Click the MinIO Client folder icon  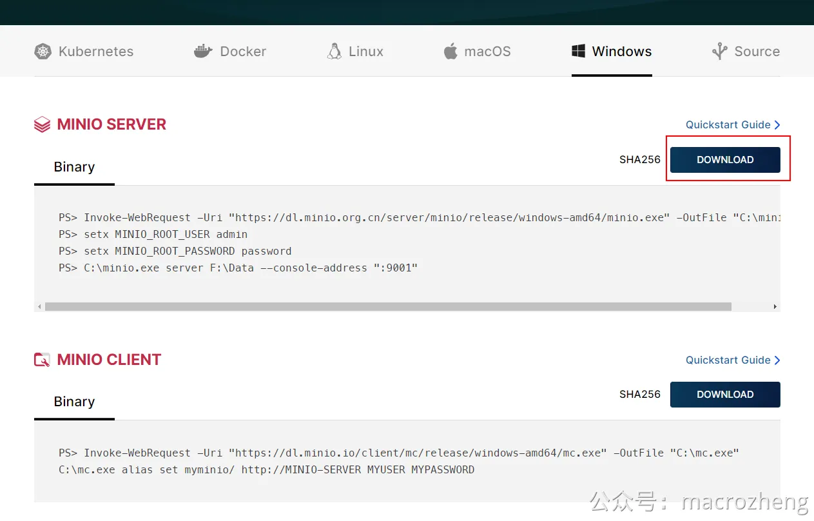pyautogui.click(x=42, y=360)
